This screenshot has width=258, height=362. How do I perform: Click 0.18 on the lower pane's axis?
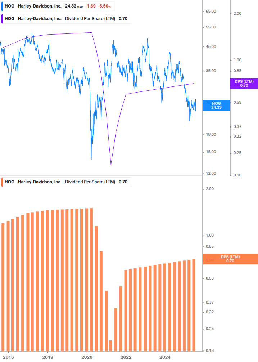click(210, 351)
